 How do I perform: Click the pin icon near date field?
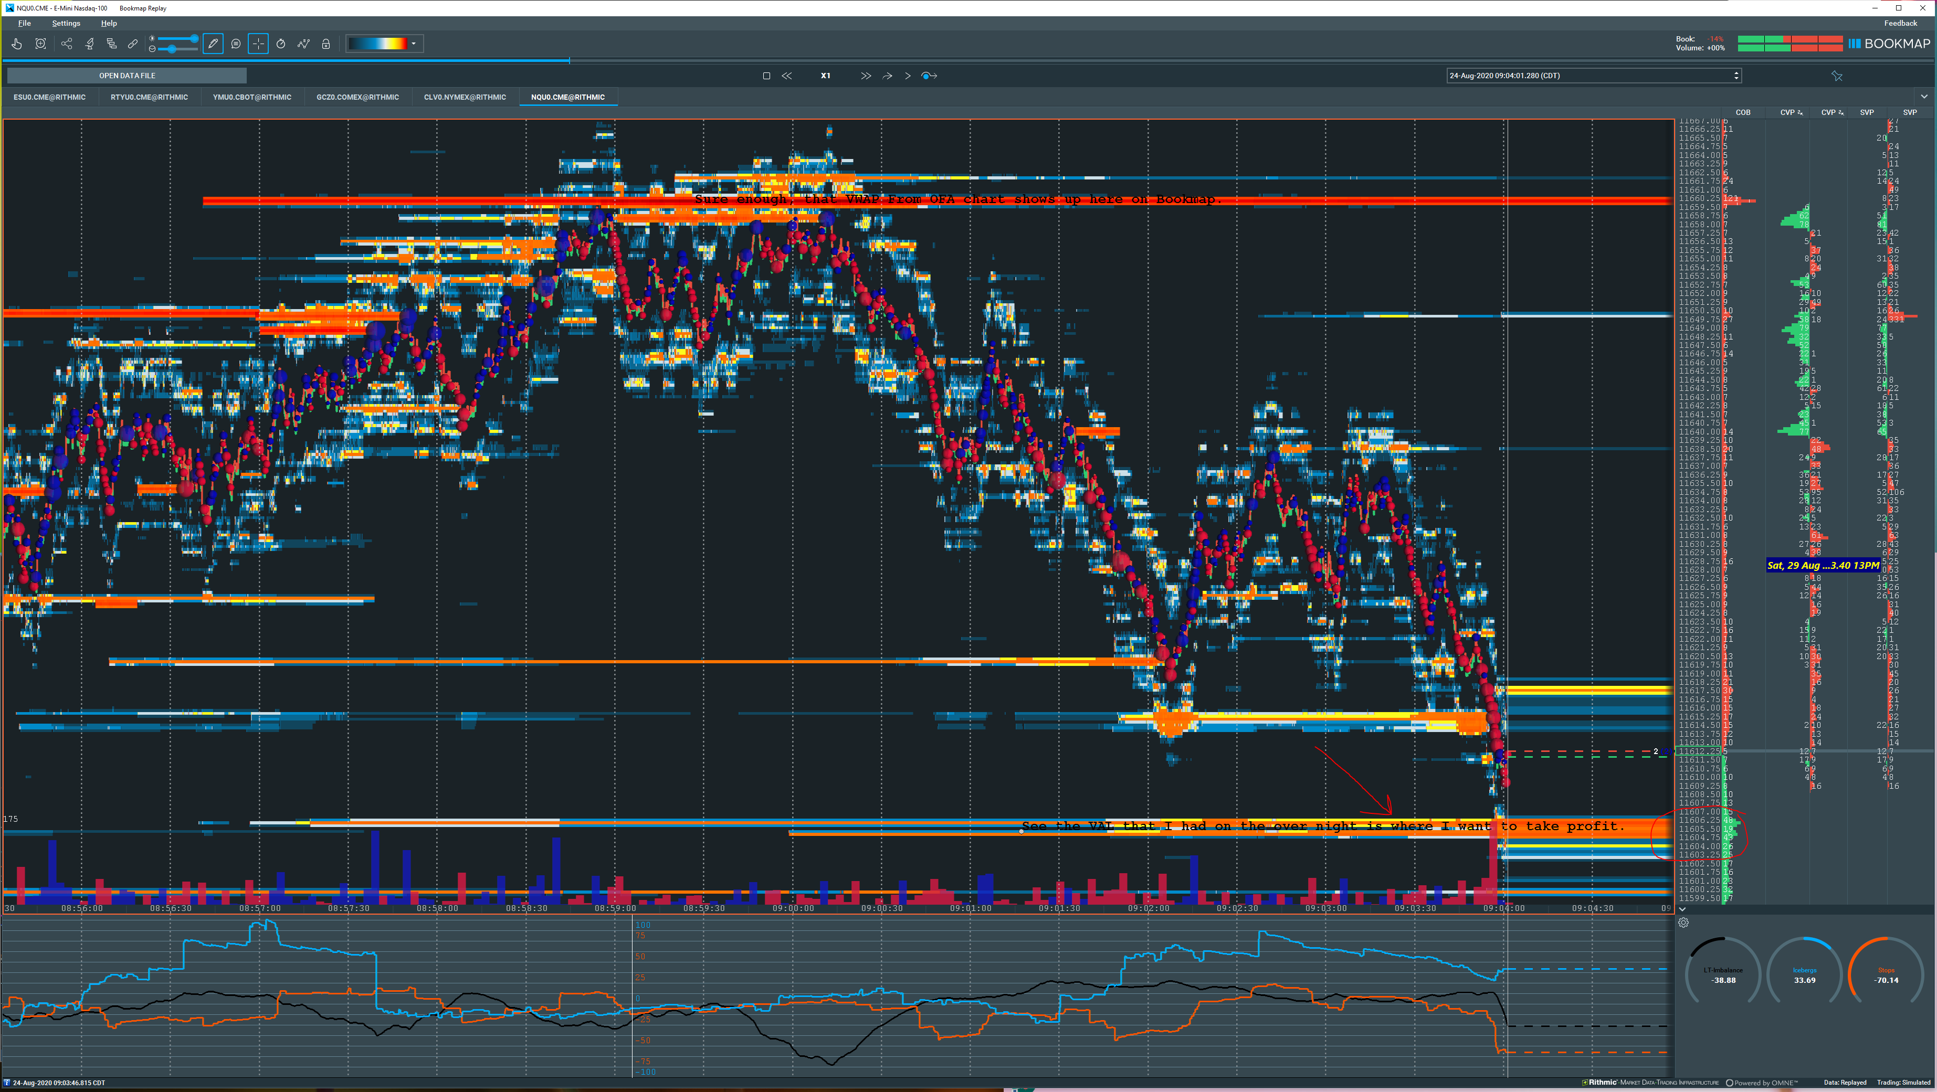[x=1837, y=76]
